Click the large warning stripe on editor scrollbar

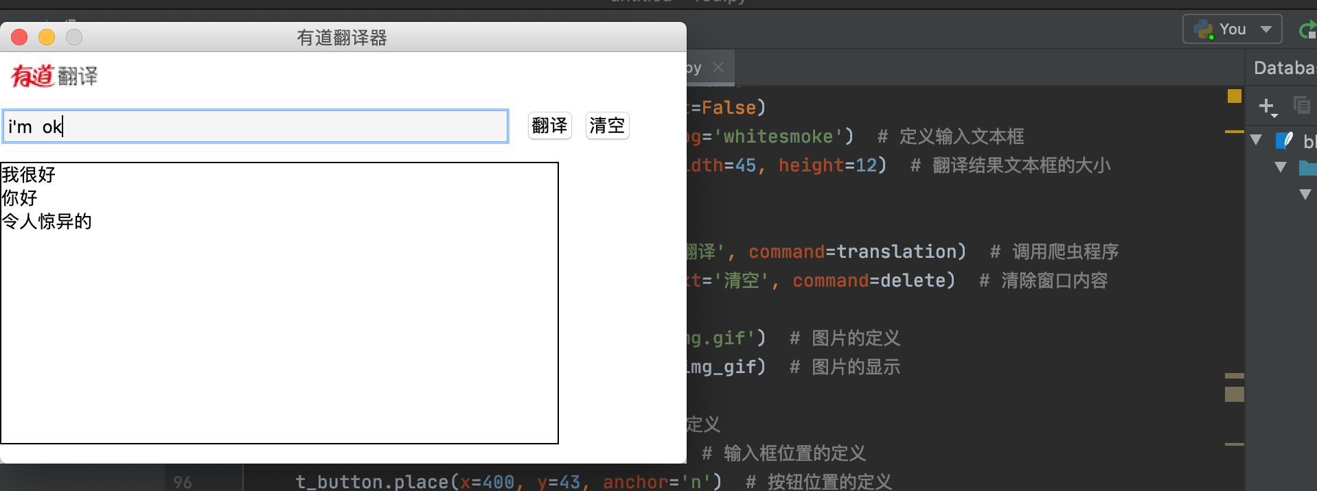(1235, 394)
